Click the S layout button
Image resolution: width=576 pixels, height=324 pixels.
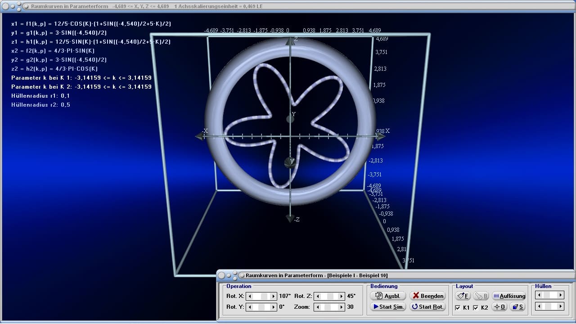pyautogui.click(x=517, y=307)
